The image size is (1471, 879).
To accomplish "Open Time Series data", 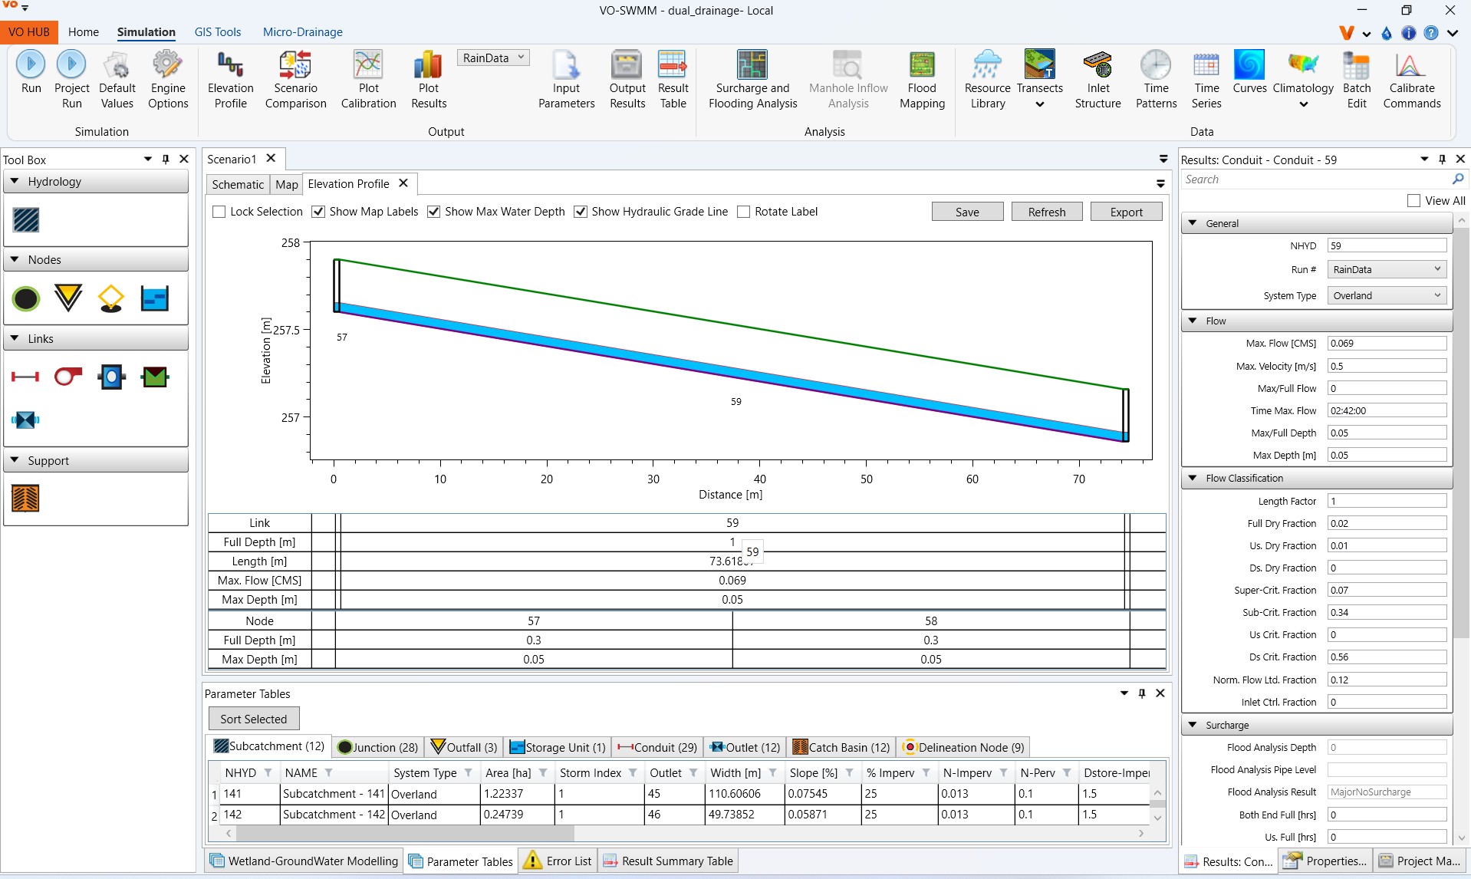I will click(x=1206, y=79).
